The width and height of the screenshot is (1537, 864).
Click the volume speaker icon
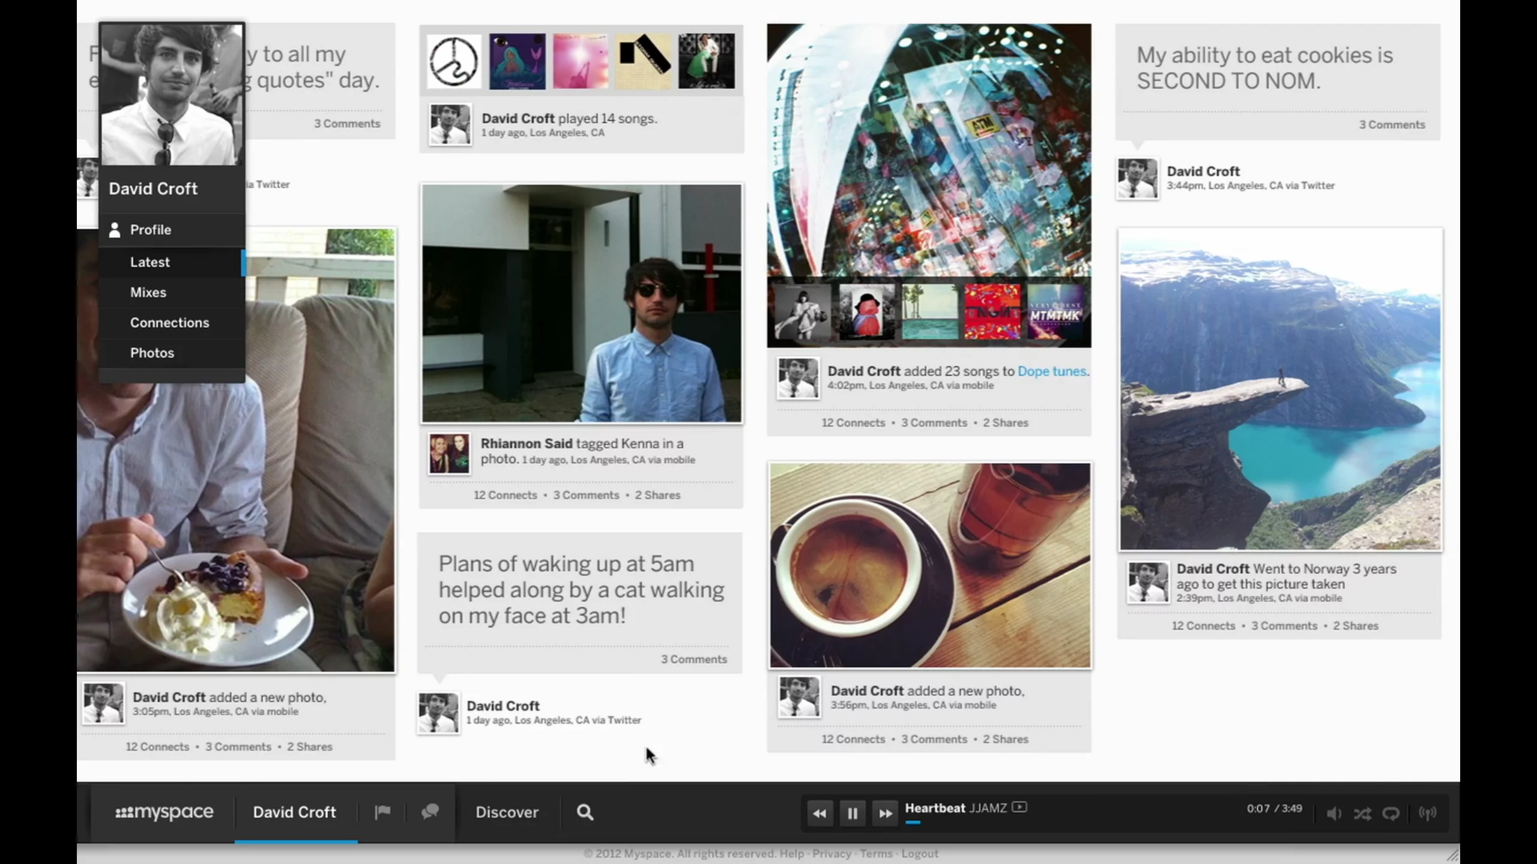click(x=1333, y=813)
